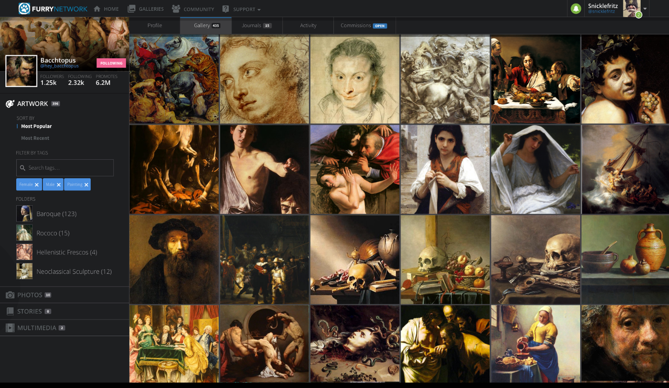Click the @hey_bacchtopus handle link
The width and height of the screenshot is (669, 388).
(x=60, y=66)
